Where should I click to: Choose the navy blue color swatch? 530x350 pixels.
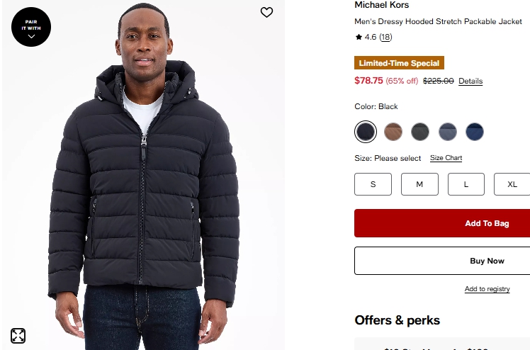475,132
